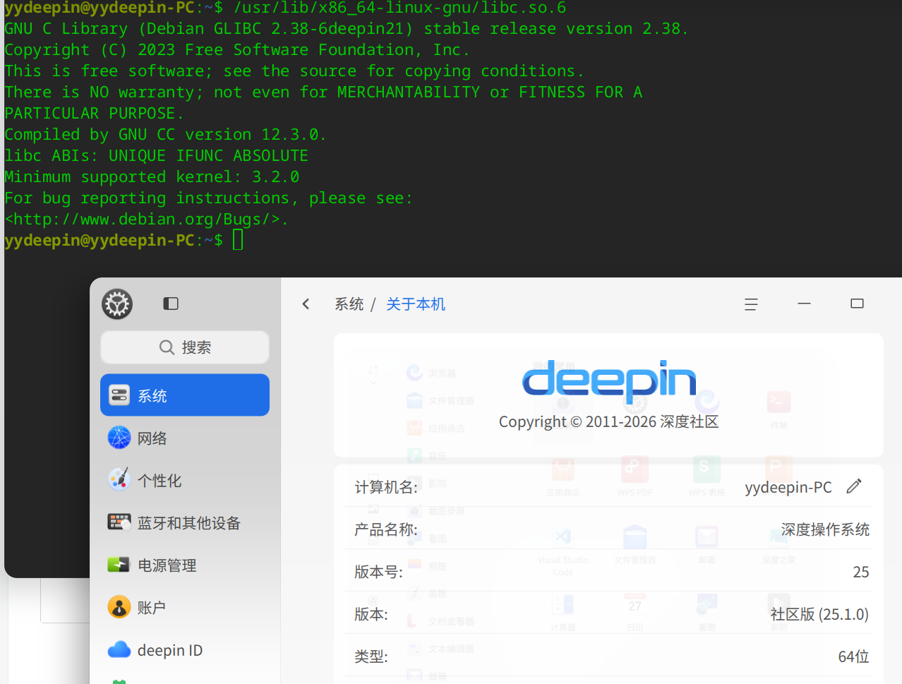Click the version number 25 value
The image size is (902, 684).
coord(861,572)
